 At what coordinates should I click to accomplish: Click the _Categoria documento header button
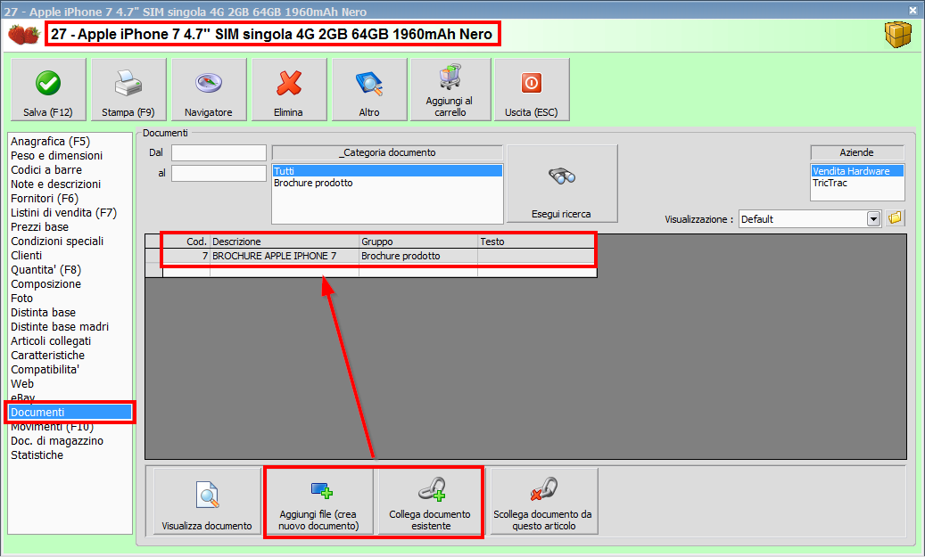388,152
